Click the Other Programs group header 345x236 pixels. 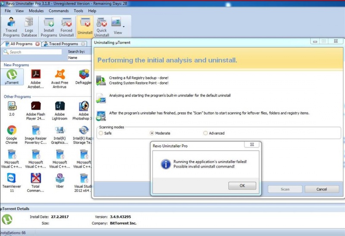tap(17, 97)
